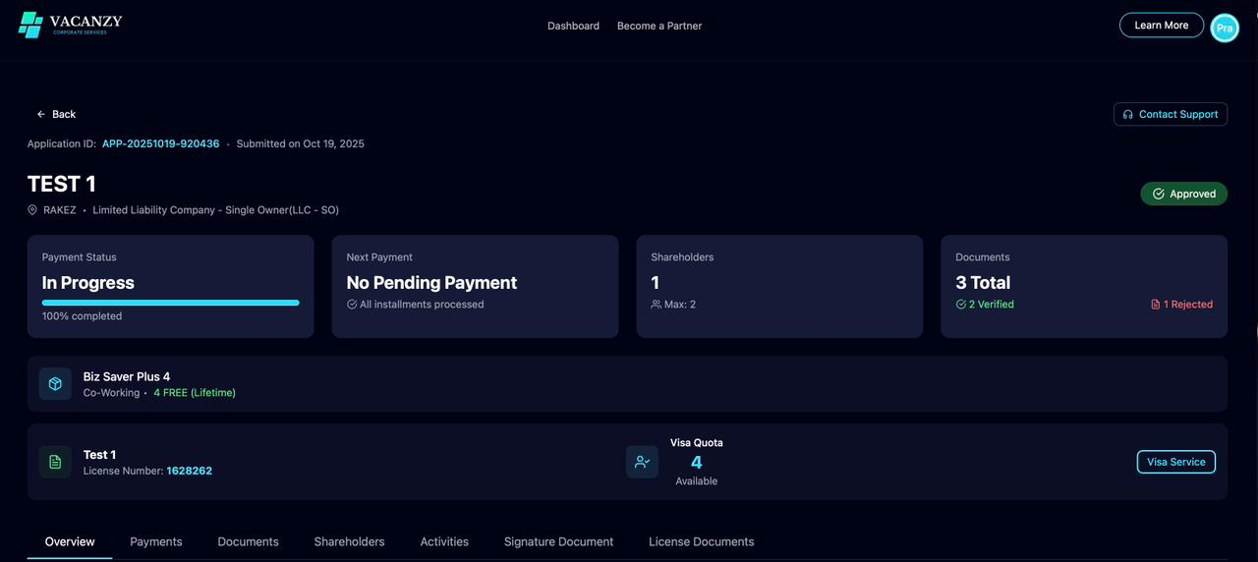Image resolution: width=1258 pixels, height=562 pixels.
Task: Click the Max shareholders people icon
Action: coord(657,305)
